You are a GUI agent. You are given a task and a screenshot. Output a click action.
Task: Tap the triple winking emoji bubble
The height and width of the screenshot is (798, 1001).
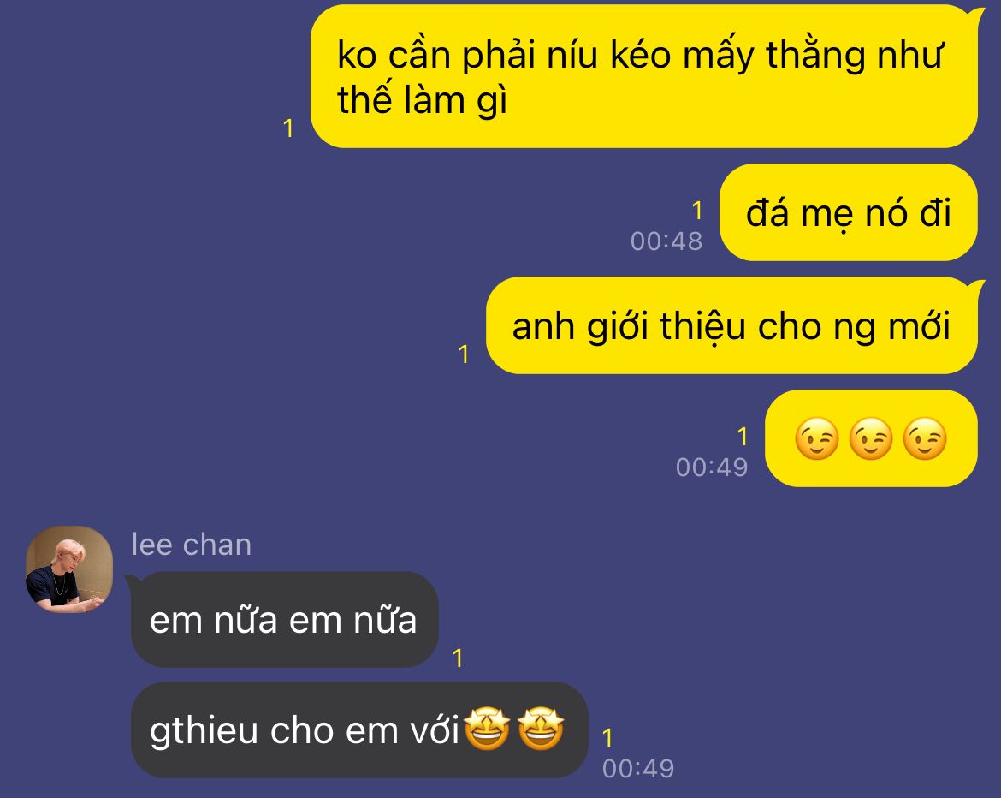[x=871, y=439]
